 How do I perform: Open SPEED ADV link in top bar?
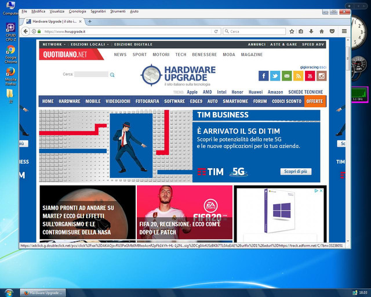point(313,44)
